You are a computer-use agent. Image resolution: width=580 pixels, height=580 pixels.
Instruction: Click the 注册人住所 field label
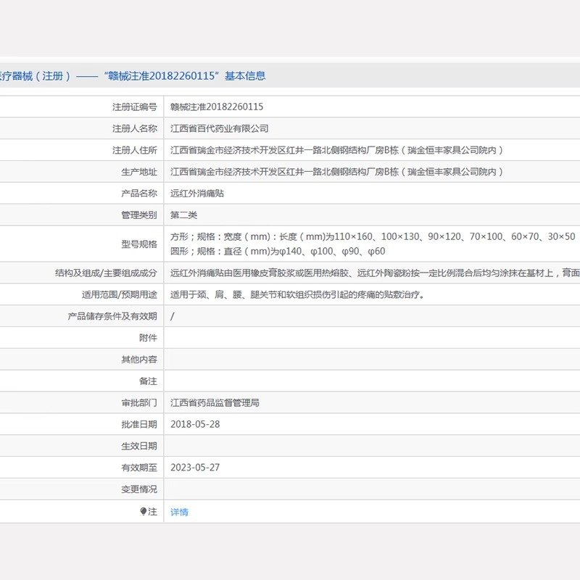pyautogui.click(x=135, y=150)
